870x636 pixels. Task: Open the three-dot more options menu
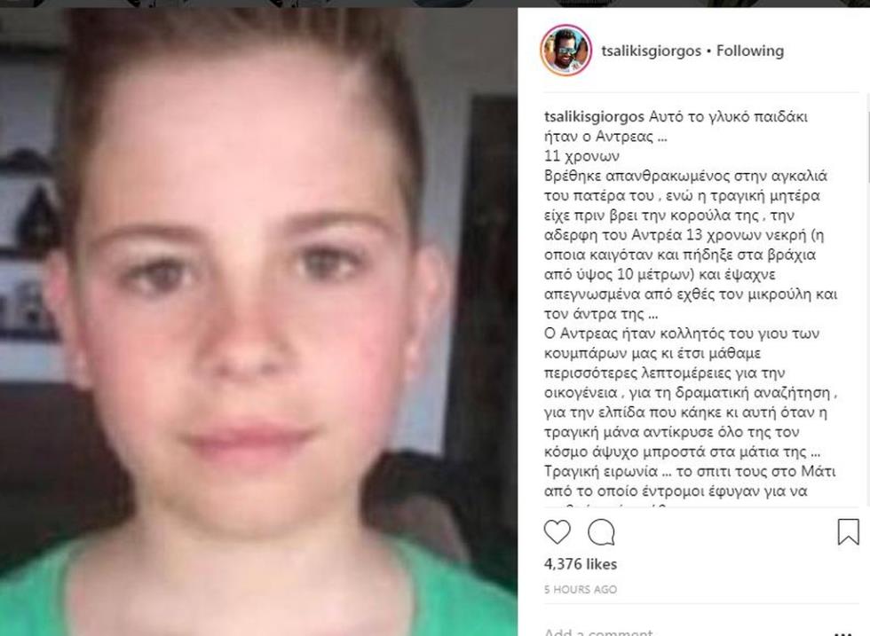[x=844, y=632]
